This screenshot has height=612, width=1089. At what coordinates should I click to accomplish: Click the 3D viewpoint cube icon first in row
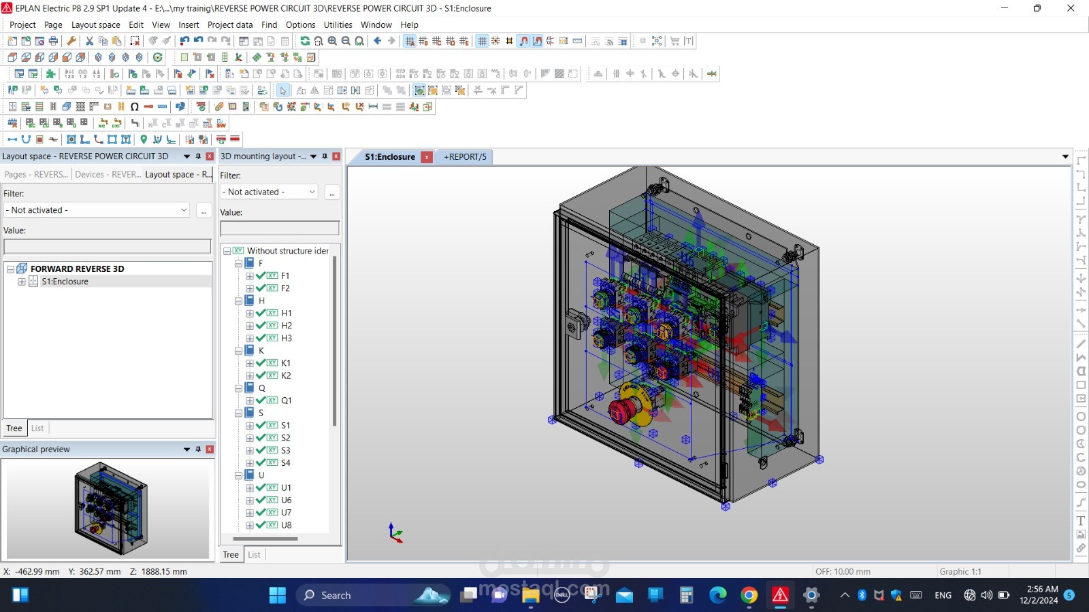[12, 57]
